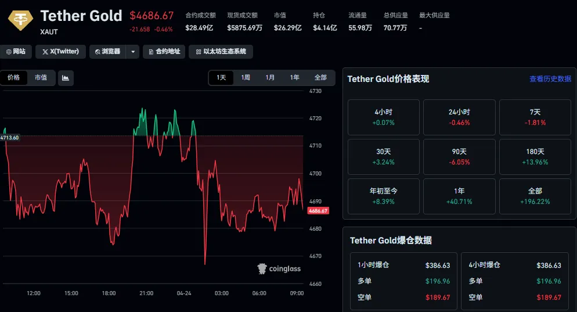Click the 流通量 55.98万 value
The image size is (577, 312).
coord(360,28)
